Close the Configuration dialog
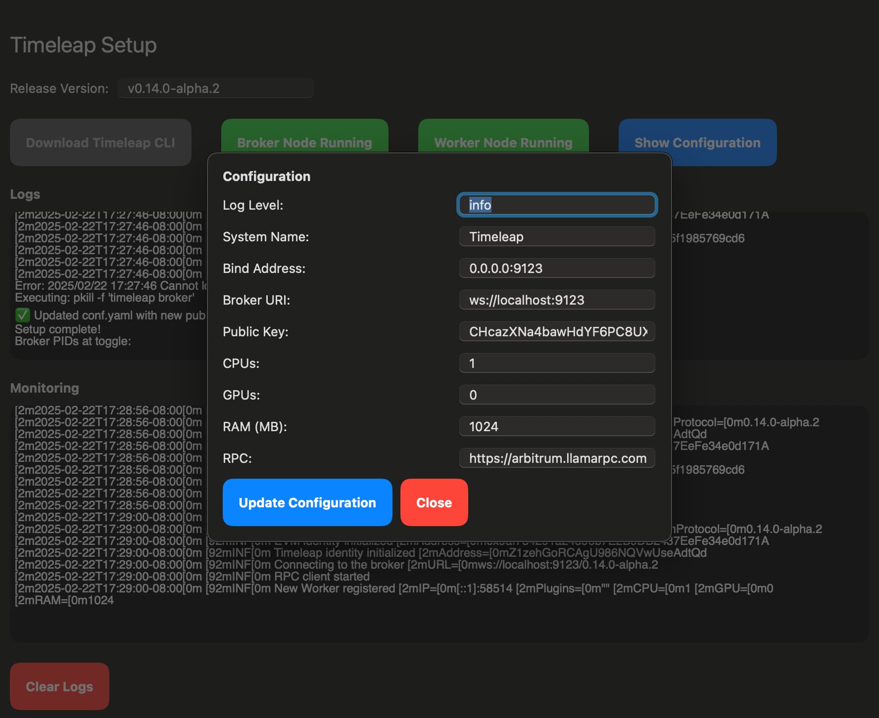This screenshot has width=879, height=718. pyautogui.click(x=434, y=502)
